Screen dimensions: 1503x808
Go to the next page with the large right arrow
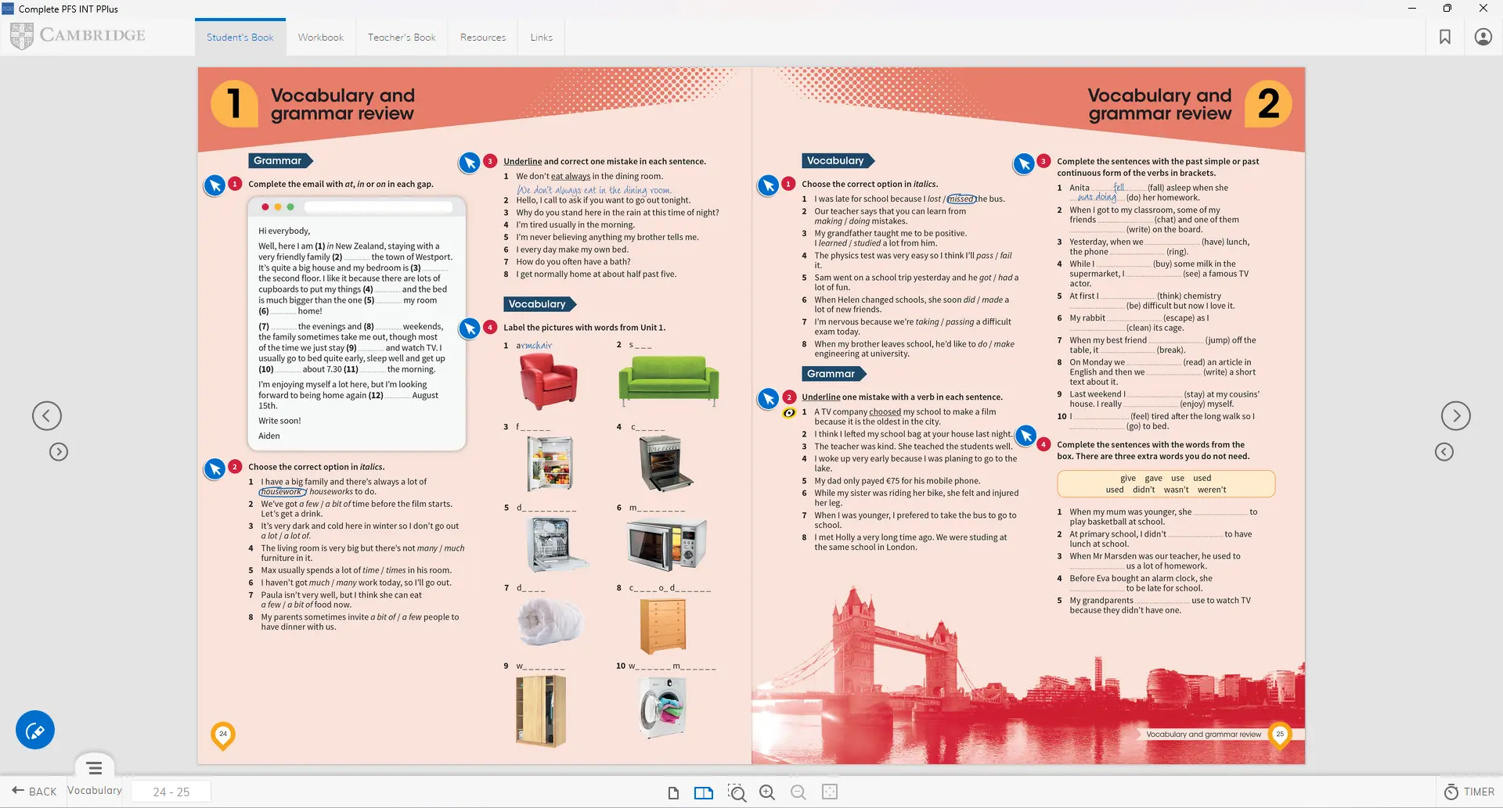click(x=1456, y=415)
